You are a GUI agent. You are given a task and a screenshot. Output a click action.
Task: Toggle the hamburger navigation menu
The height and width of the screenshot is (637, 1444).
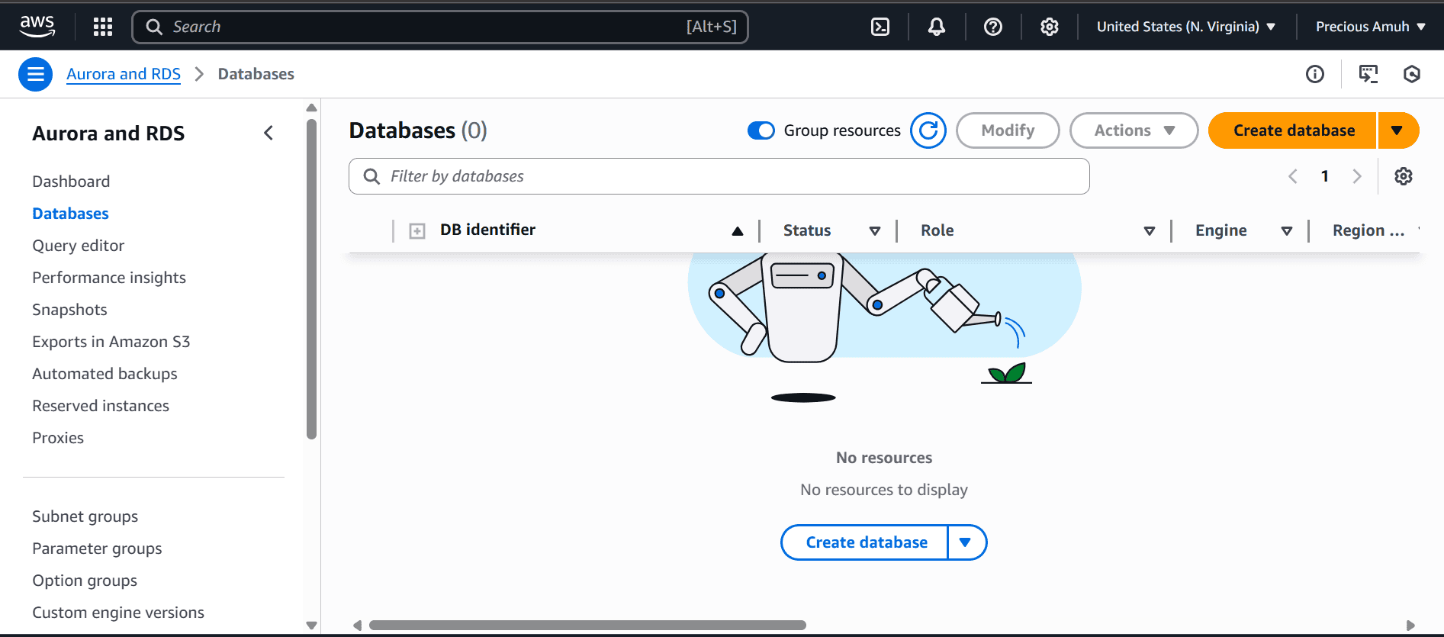coord(35,74)
